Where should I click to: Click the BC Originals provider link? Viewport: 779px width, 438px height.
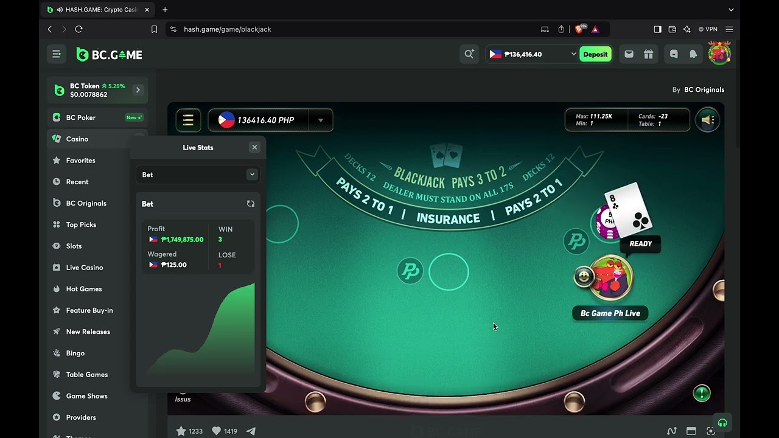point(704,89)
